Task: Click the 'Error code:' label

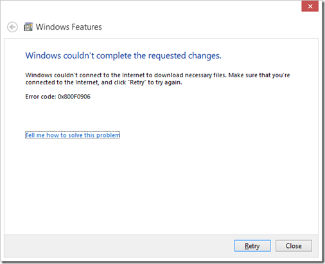Action: pyautogui.click(x=40, y=97)
